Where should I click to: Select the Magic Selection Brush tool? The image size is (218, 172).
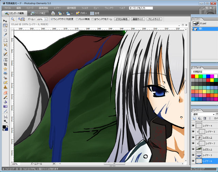pos(5,54)
